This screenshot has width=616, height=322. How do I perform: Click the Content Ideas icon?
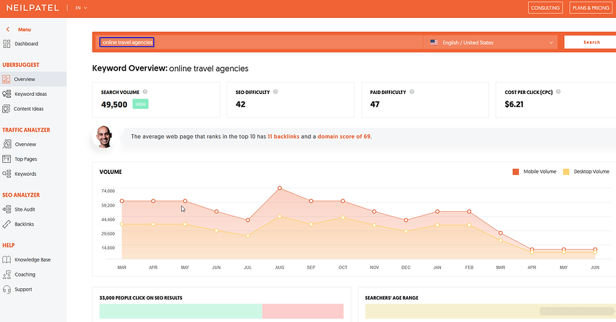pos(6,109)
